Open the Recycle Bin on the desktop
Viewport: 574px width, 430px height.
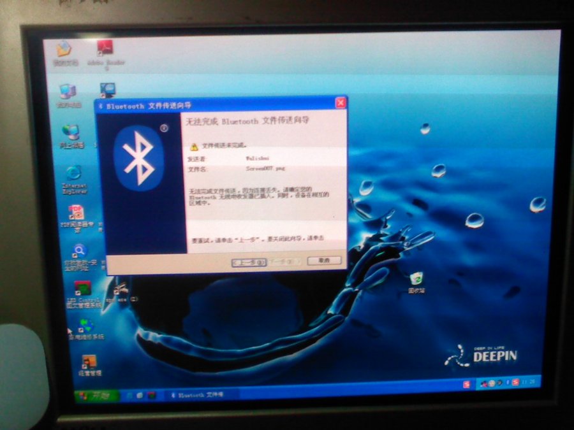tap(416, 280)
